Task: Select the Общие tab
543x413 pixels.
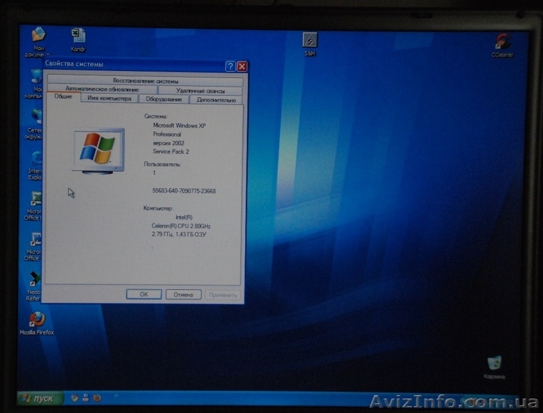Action: [x=63, y=96]
